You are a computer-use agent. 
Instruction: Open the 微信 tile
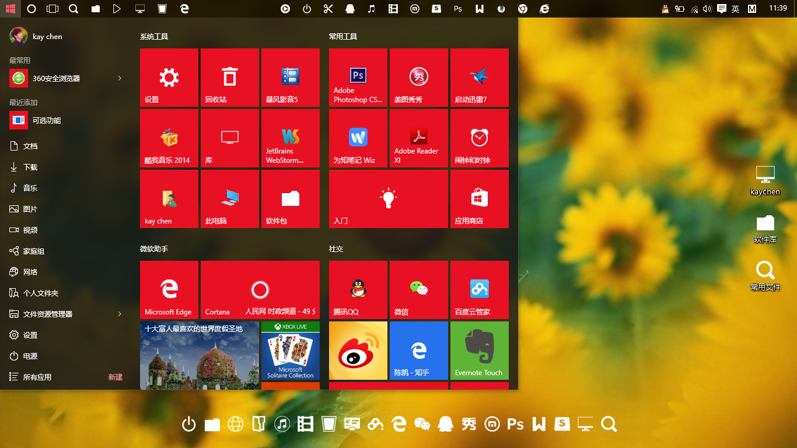coord(419,290)
